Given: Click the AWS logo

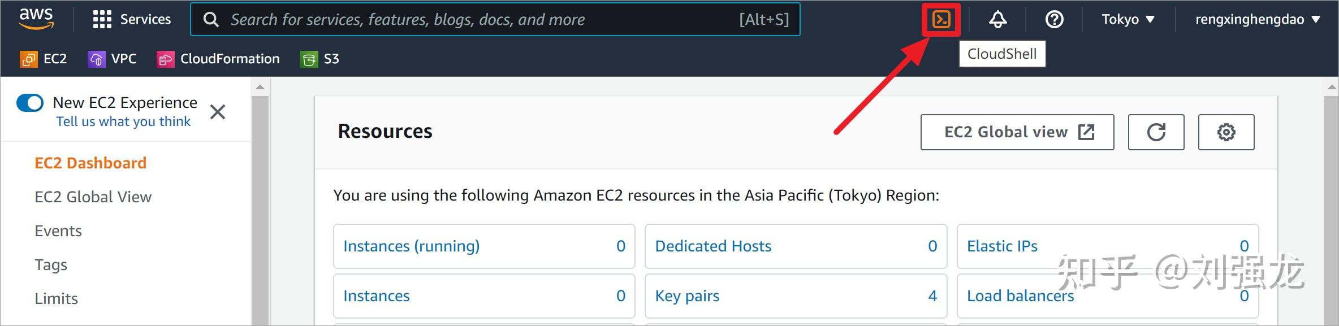Looking at the screenshot, I should pos(36,18).
